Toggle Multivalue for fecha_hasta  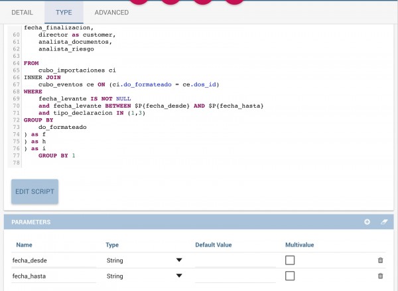(290, 276)
